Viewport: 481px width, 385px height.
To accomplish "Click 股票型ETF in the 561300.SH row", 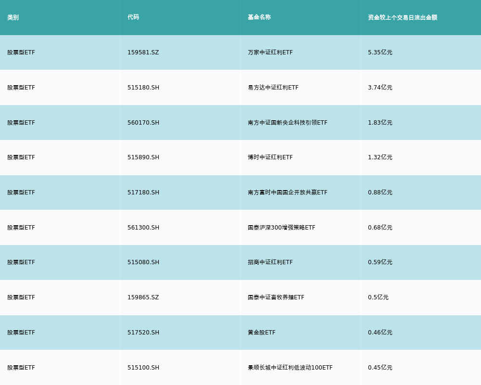I will click(x=21, y=228).
